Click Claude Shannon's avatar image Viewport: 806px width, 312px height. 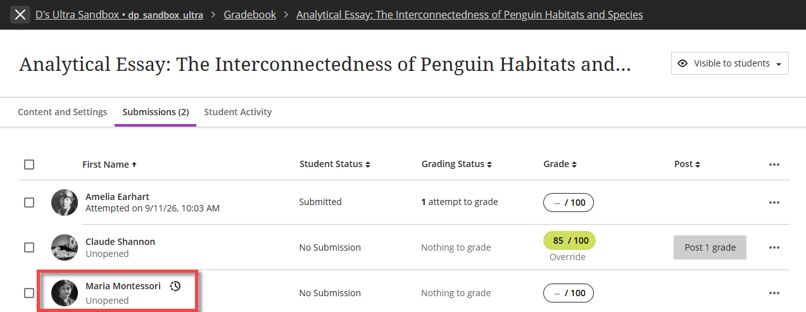point(65,247)
